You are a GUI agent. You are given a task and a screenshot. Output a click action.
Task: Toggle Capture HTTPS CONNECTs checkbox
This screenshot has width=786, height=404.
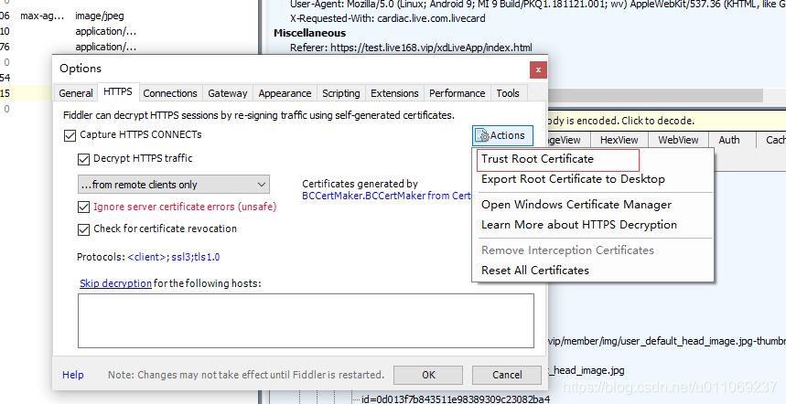click(70, 135)
